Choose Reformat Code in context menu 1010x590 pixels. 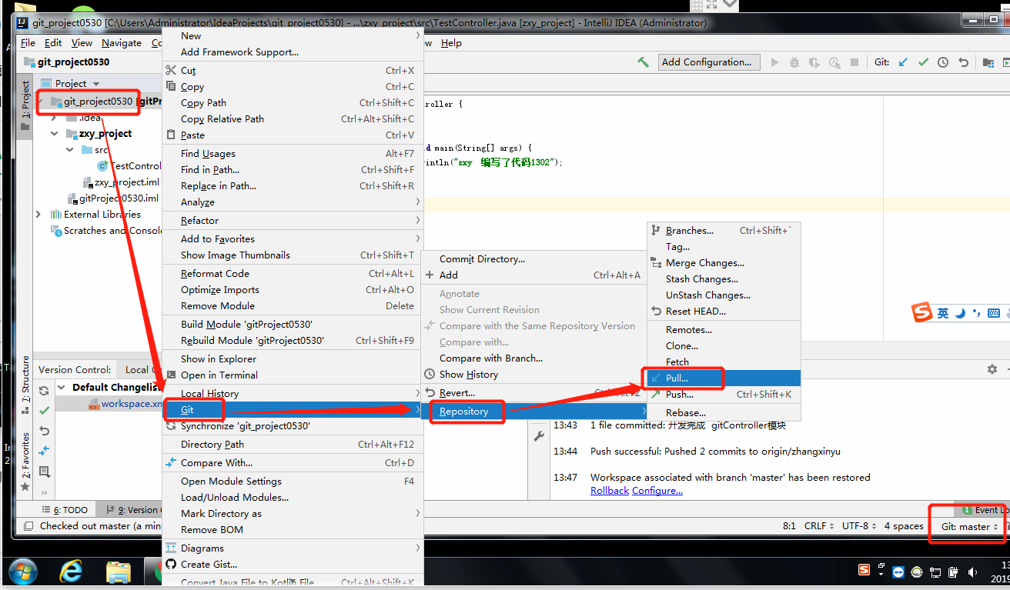pos(293,274)
